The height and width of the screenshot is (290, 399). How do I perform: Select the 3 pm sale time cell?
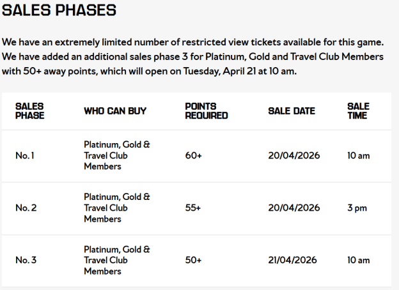(357, 208)
